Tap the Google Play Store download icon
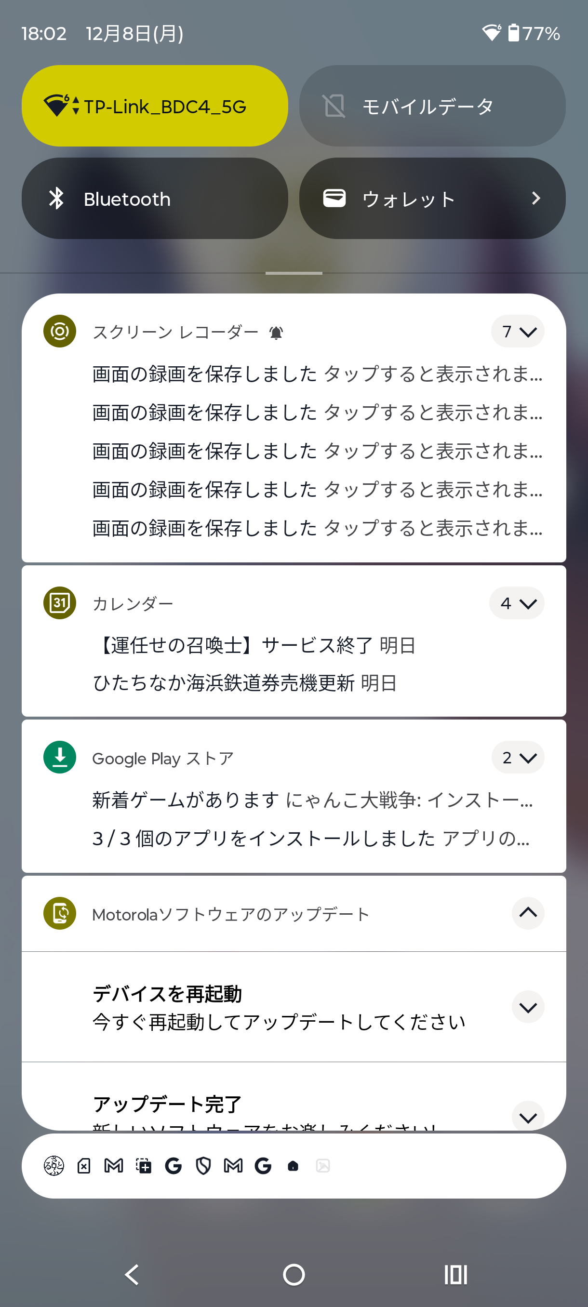 click(x=60, y=757)
